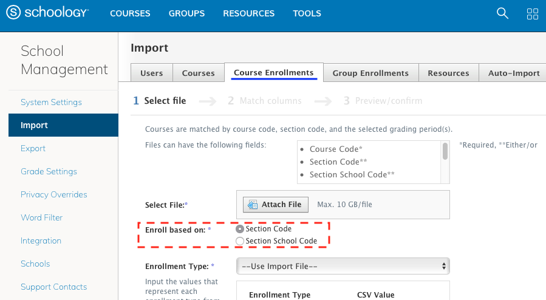
Task: Open the apps grid icon
Action: (532, 13)
